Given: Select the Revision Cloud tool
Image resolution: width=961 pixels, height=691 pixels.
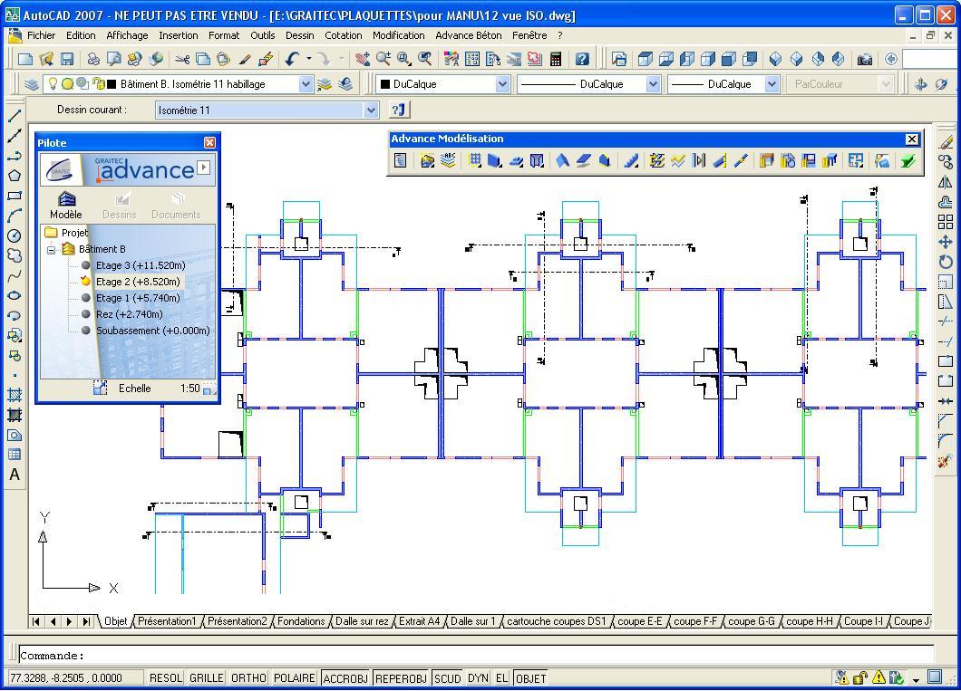Looking at the screenshot, I should tap(15, 255).
